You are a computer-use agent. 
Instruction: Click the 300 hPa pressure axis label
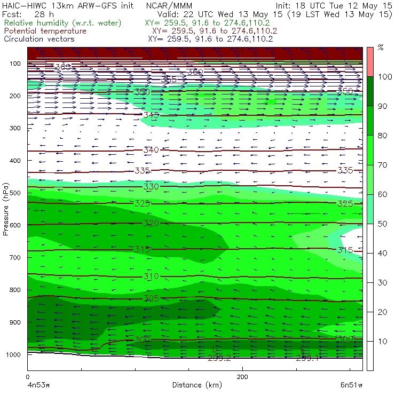(x=15, y=128)
